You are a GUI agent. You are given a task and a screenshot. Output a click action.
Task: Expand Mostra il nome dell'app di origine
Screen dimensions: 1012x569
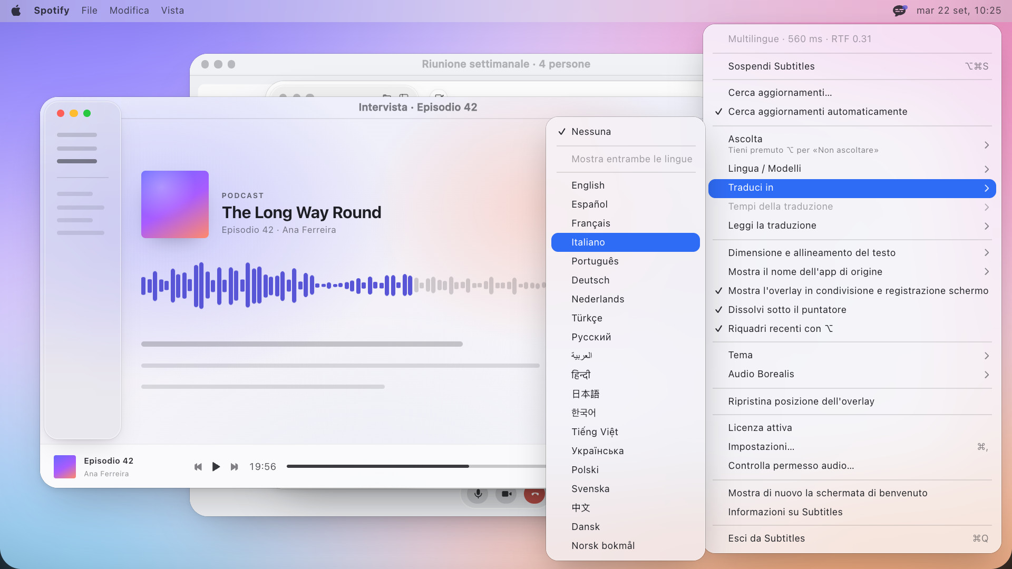click(x=852, y=272)
